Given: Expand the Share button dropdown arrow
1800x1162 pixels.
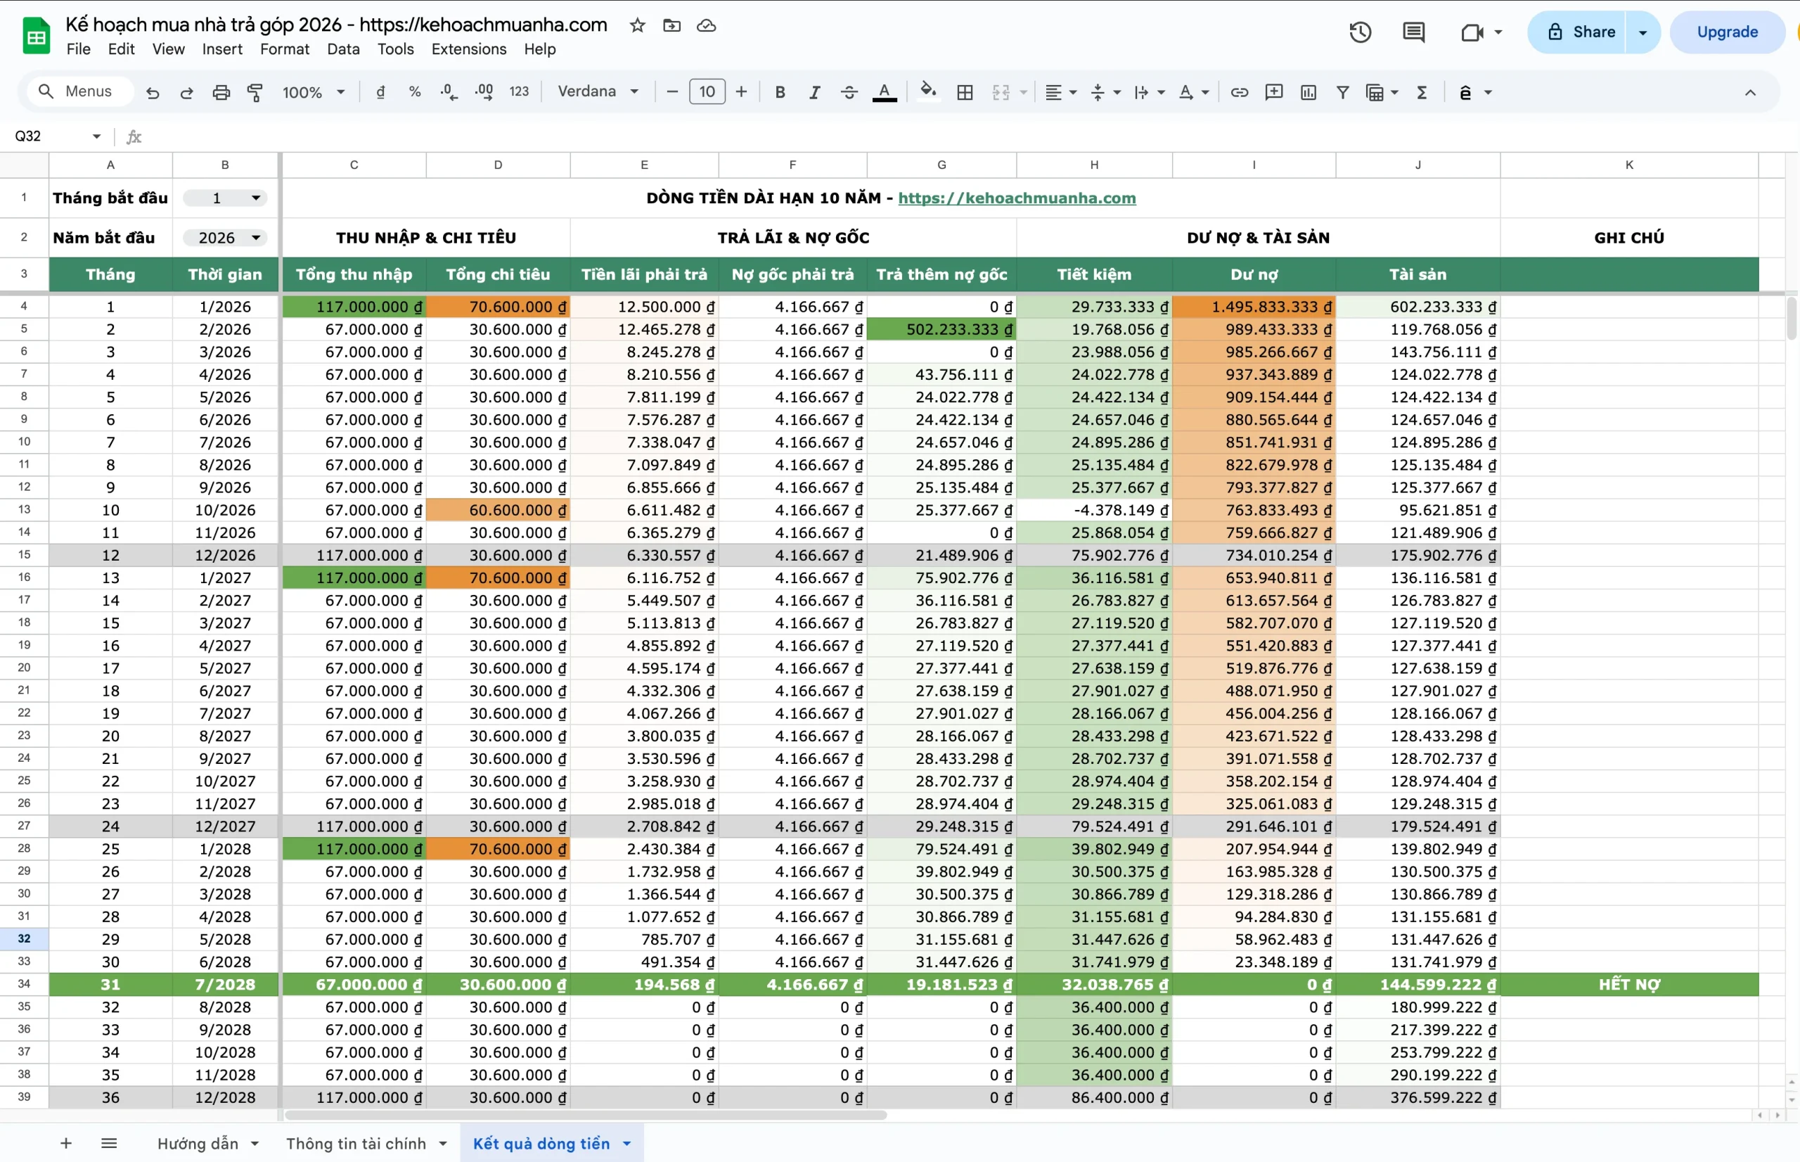Looking at the screenshot, I should (x=1642, y=32).
